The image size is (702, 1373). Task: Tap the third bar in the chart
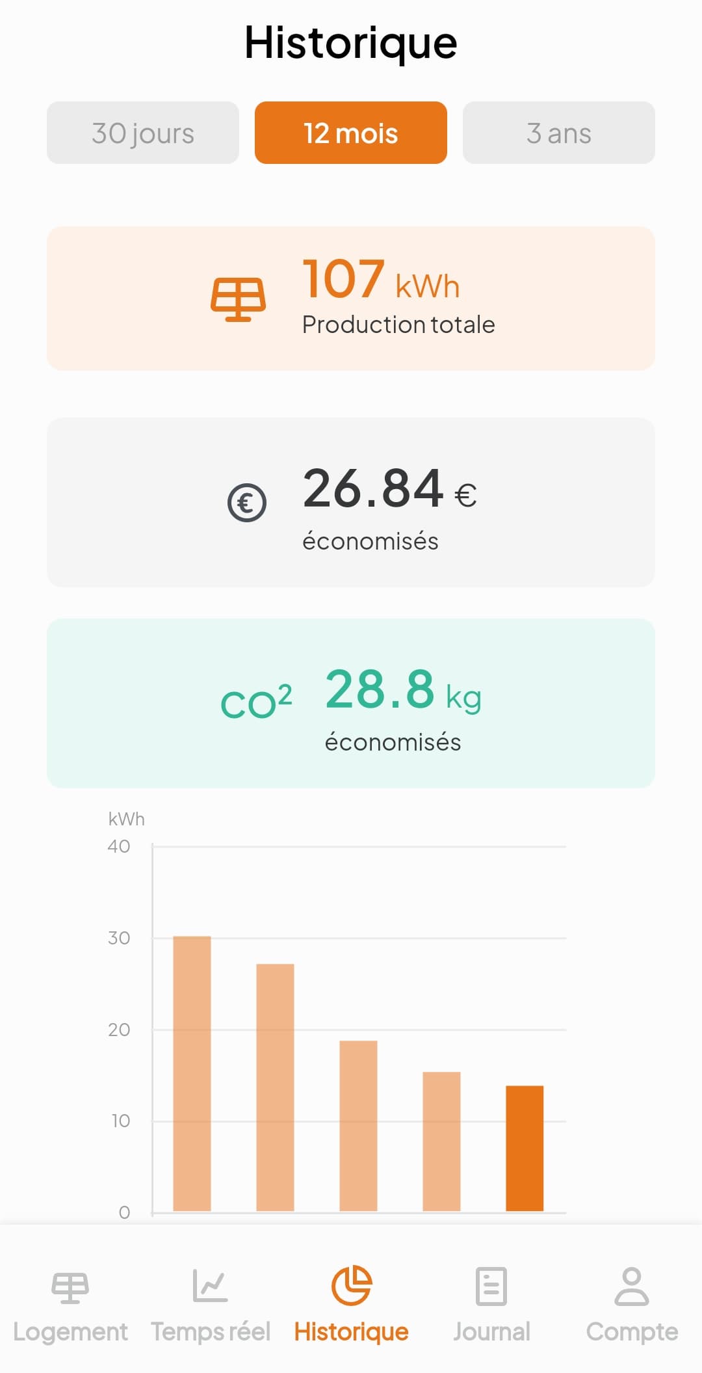(358, 1125)
